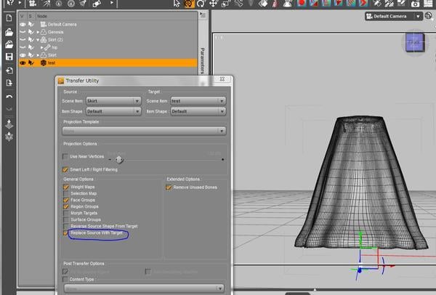Click the Create Distant Light toolbar icon

46,4
